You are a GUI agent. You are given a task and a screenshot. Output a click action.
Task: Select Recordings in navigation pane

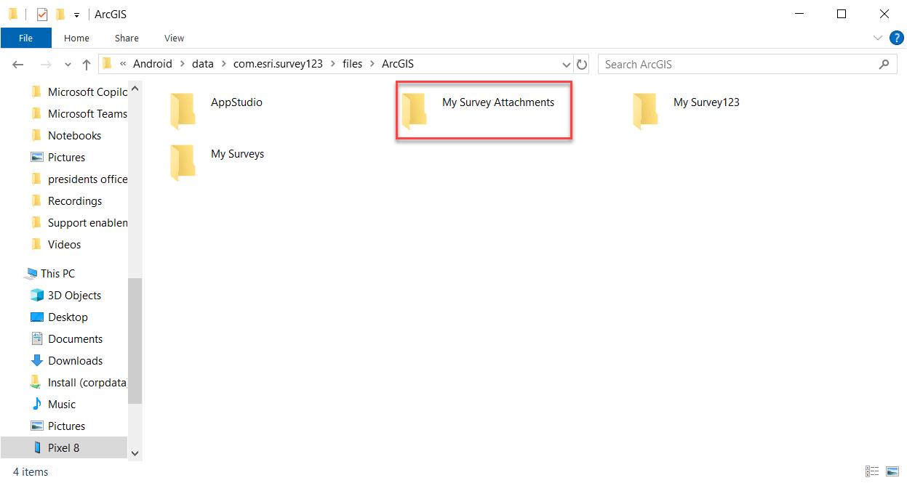point(66,201)
